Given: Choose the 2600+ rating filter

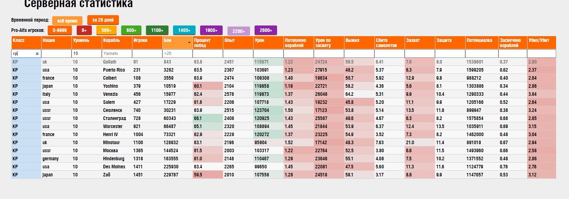Looking at the screenshot, I should (x=265, y=30).
